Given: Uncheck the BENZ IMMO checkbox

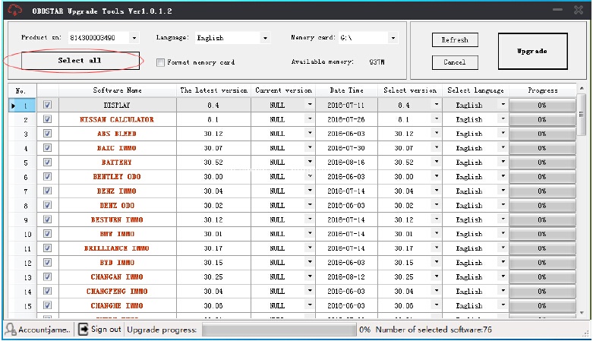Looking at the screenshot, I should [47, 191].
